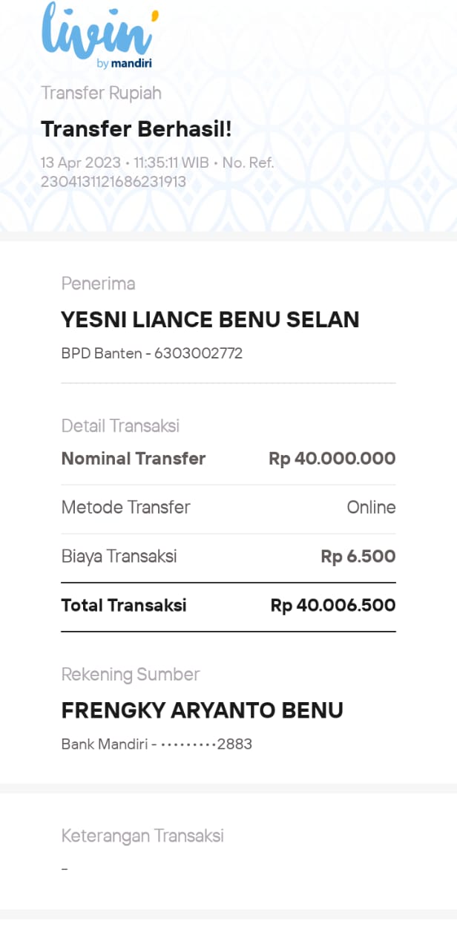Select the Rp 6.500 fee amount
The height and width of the screenshot is (950, 457).
pyautogui.click(x=358, y=557)
